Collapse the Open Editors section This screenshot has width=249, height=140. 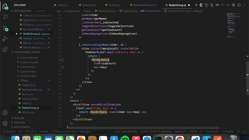click(x=22, y=11)
